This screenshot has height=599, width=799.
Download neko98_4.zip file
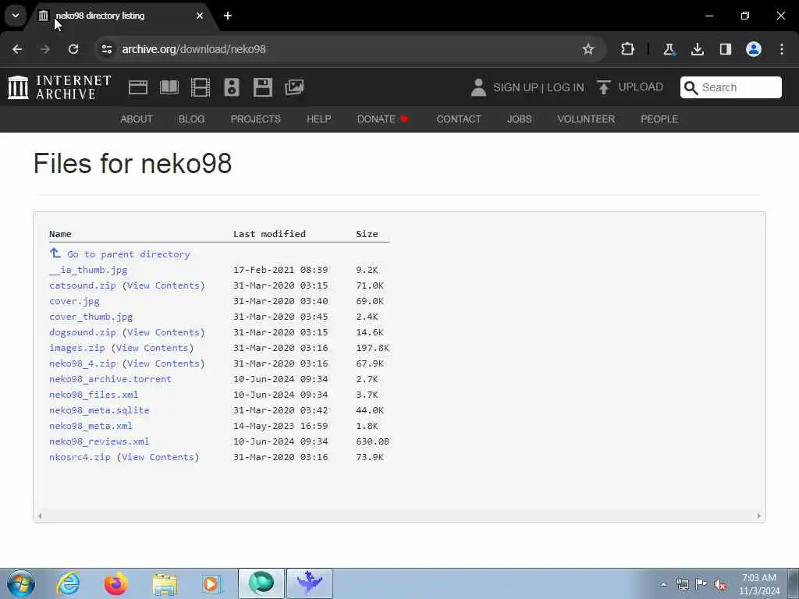coord(83,363)
